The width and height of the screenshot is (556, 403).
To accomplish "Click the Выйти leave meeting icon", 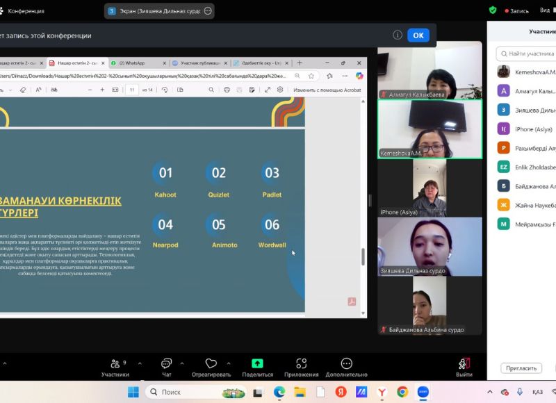I will [x=464, y=363].
